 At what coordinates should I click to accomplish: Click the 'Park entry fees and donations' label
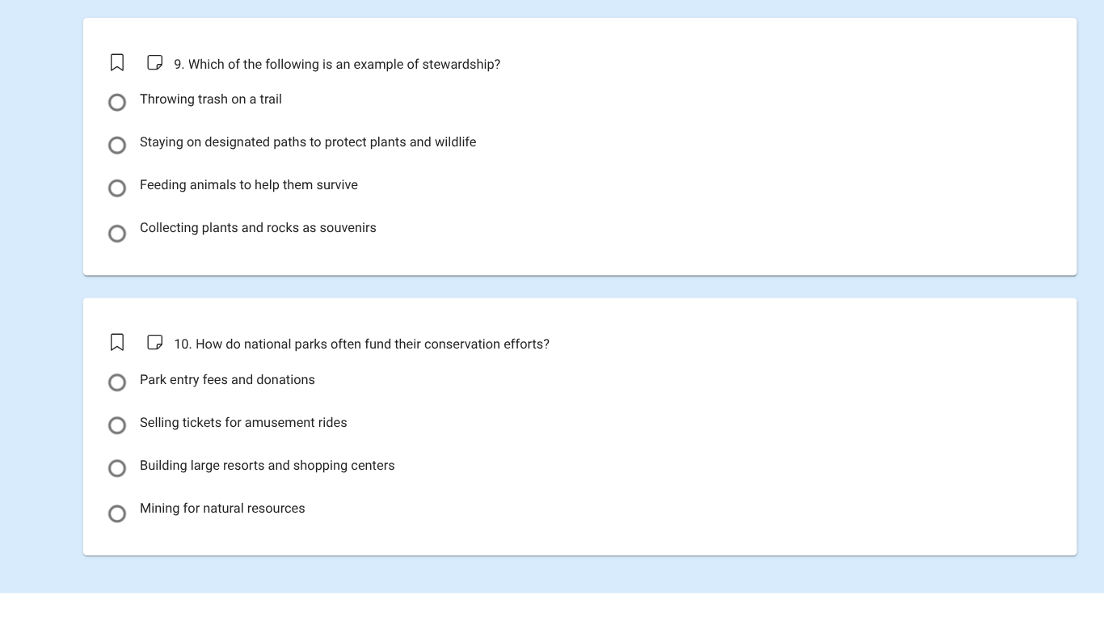(x=227, y=380)
